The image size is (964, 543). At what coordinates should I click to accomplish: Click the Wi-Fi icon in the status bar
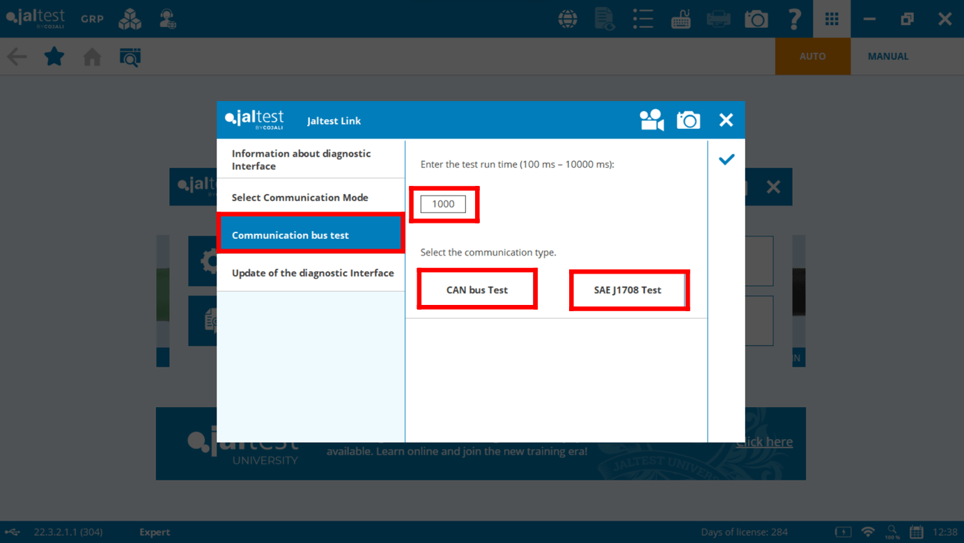click(x=868, y=532)
